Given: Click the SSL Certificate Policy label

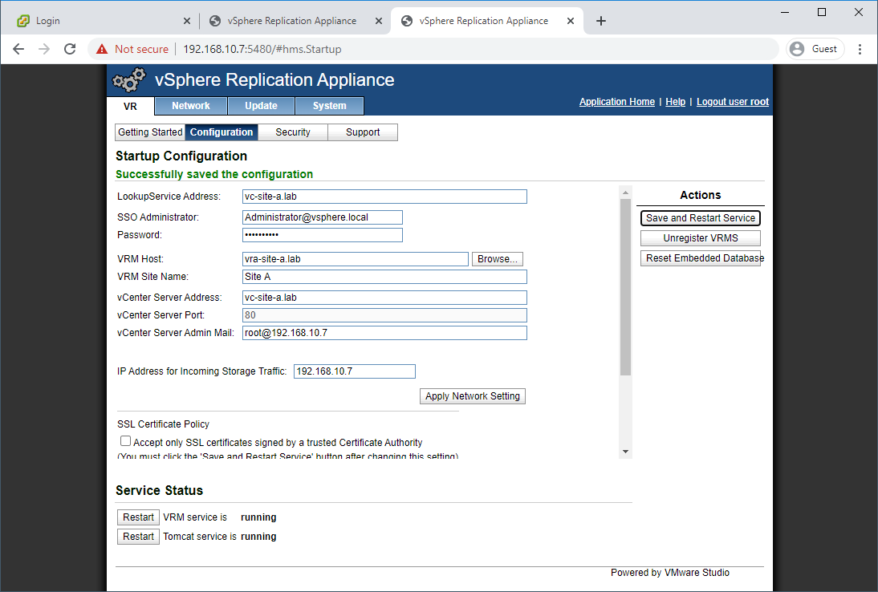Looking at the screenshot, I should click(x=163, y=424).
